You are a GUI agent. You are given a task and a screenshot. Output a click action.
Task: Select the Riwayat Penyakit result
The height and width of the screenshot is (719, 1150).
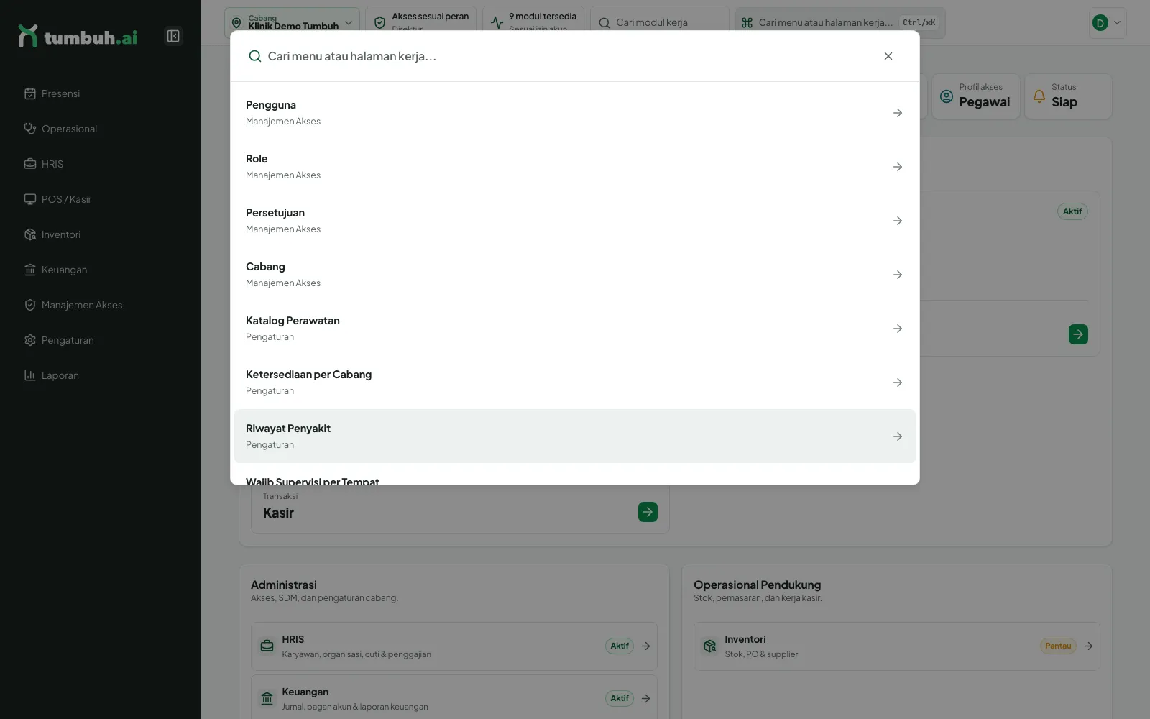(575, 436)
